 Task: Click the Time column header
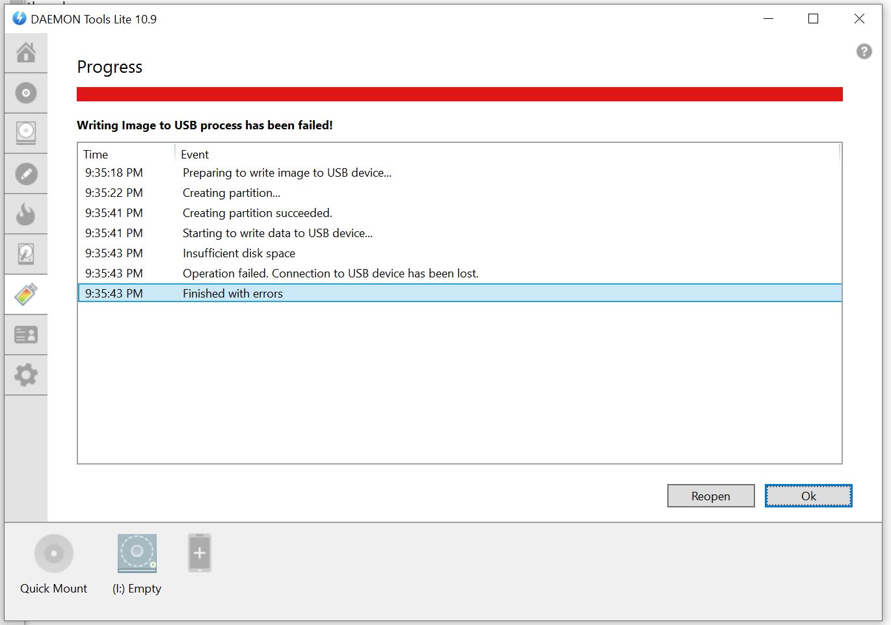click(x=96, y=154)
